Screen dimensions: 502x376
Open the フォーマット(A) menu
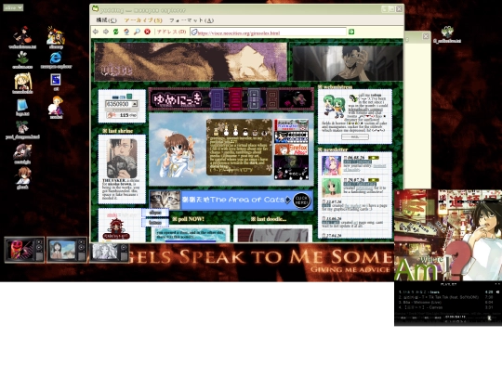click(192, 20)
